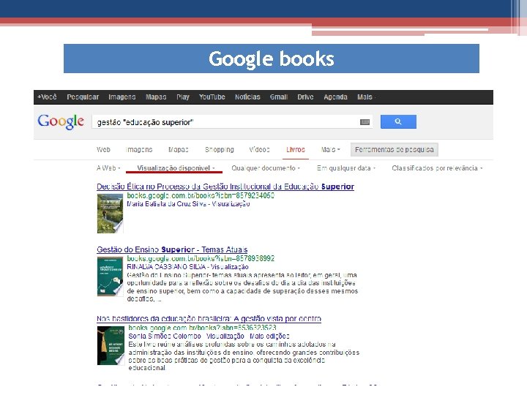The image size is (527, 395).
Task: Click the blue search magnifier button
Action: pyautogui.click(x=398, y=121)
